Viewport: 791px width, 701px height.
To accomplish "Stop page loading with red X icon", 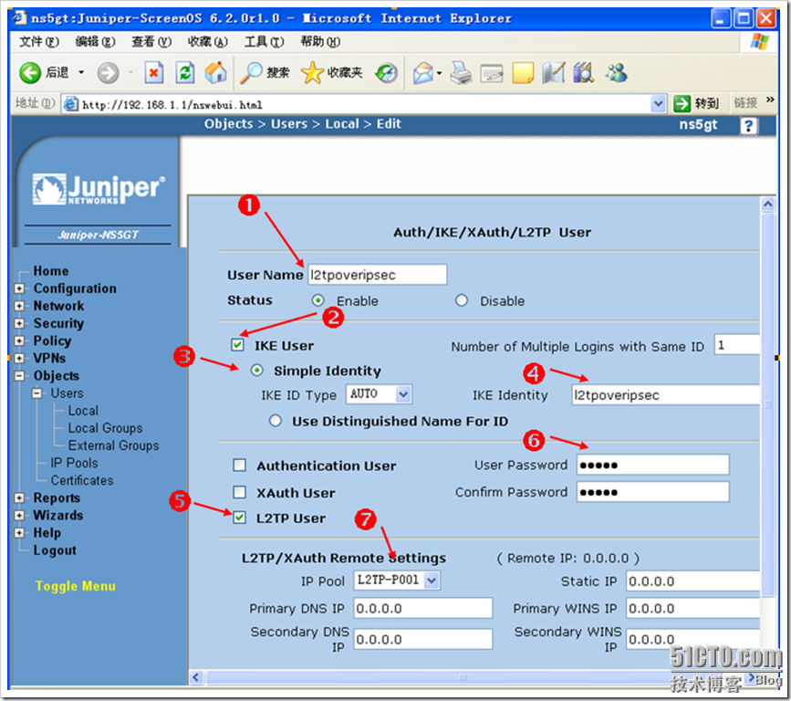I will click(154, 73).
